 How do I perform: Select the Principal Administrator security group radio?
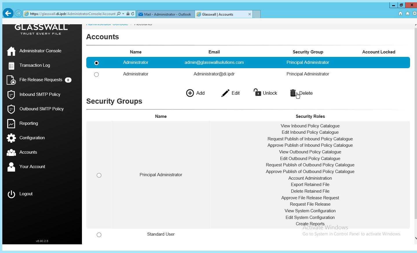(x=99, y=175)
